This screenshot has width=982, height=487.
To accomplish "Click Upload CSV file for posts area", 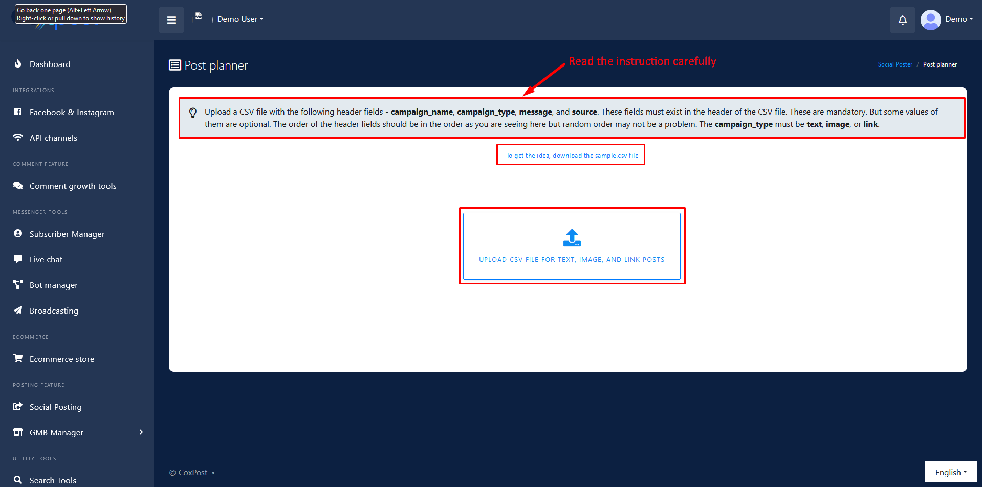I will click(x=572, y=247).
